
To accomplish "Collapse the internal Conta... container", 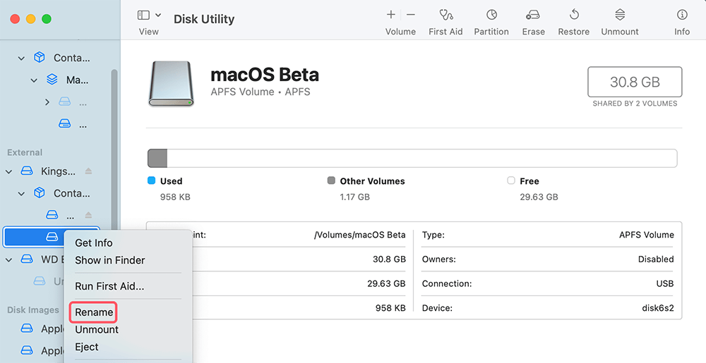I will click(x=21, y=58).
